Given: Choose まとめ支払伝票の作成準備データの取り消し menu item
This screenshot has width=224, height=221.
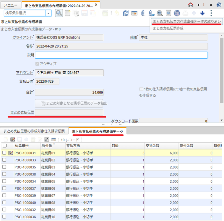Looking at the screenshot, I should [x=187, y=21].
